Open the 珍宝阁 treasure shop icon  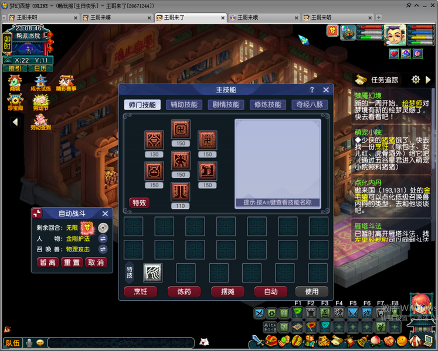click(x=15, y=102)
